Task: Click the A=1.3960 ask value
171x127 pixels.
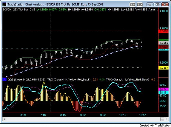Action: tap(87, 10)
